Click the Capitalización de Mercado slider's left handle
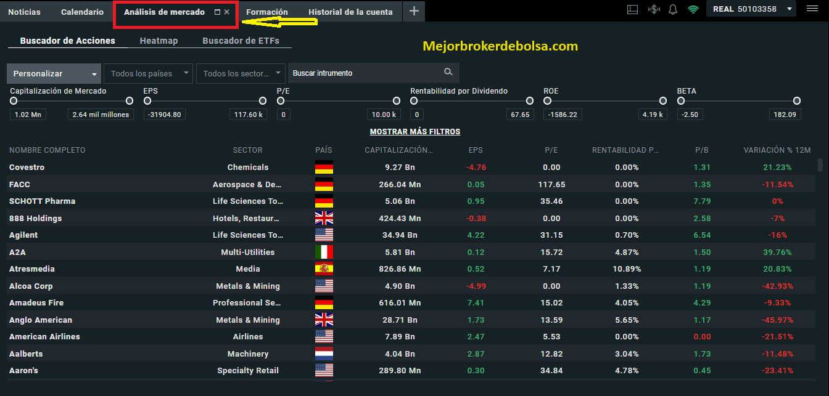This screenshot has height=396, width=829. pyautogui.click(x=14, y=101)
